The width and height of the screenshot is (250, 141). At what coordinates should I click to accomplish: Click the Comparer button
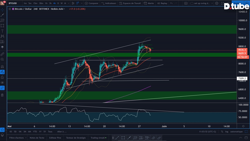point(91,3)
